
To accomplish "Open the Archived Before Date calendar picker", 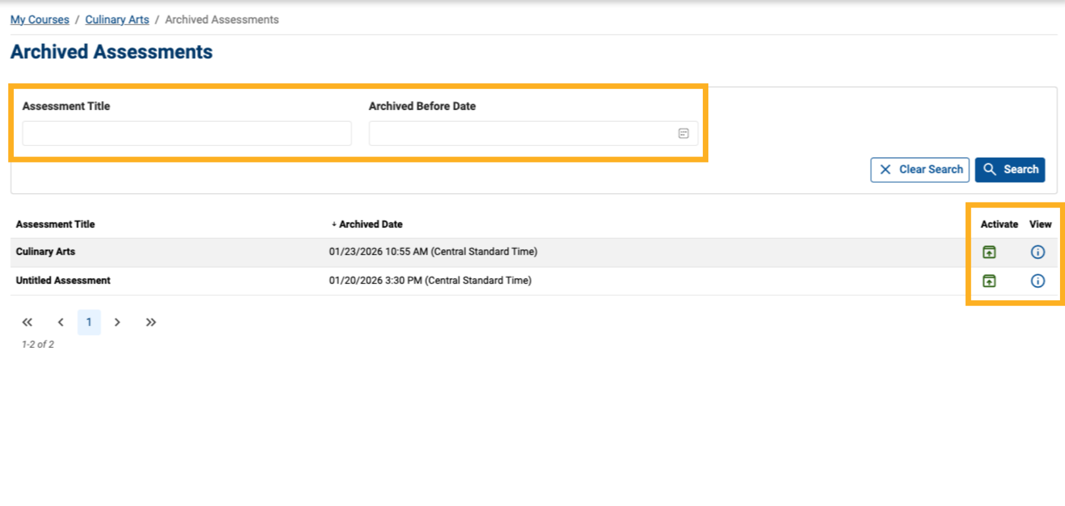I will pos(683,133).
